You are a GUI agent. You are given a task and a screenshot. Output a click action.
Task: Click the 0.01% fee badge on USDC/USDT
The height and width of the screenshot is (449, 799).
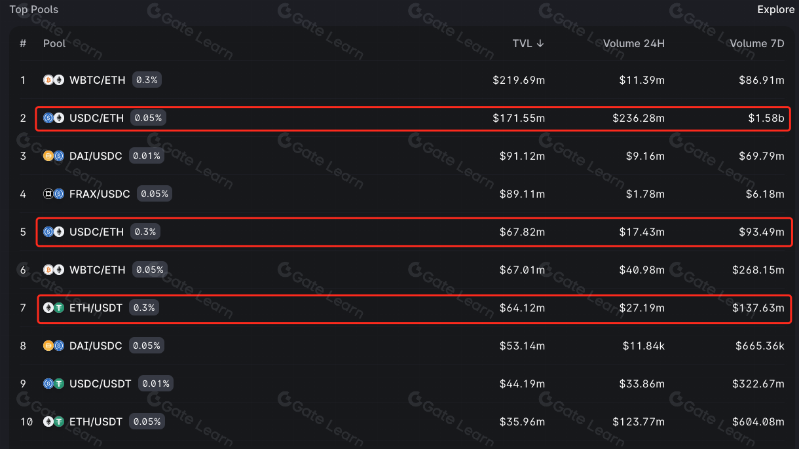[x=156, y=384]
